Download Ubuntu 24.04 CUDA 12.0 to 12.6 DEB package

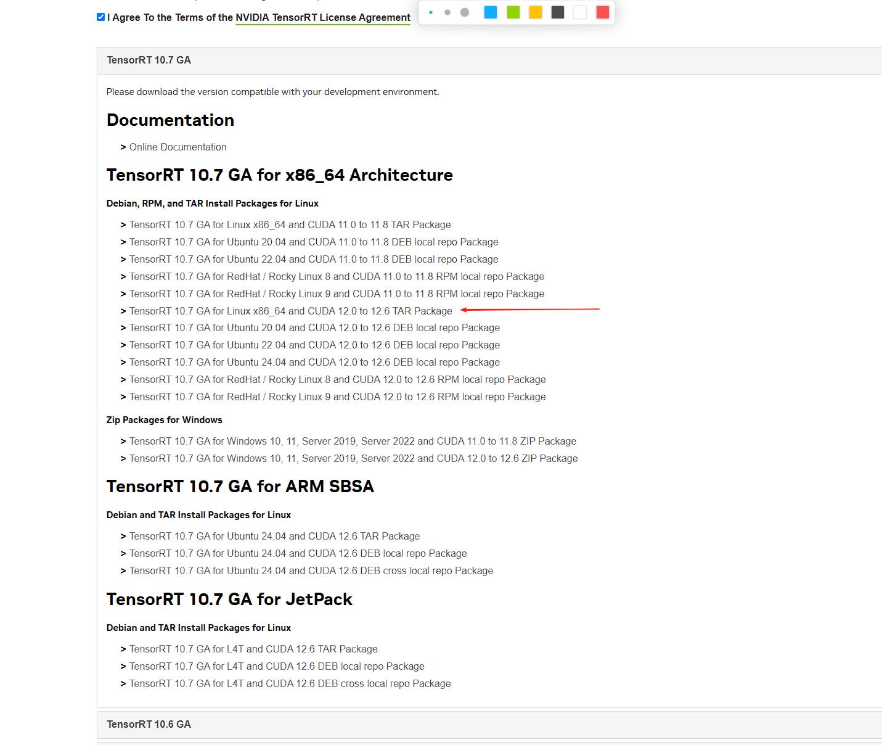click(314, 363)
